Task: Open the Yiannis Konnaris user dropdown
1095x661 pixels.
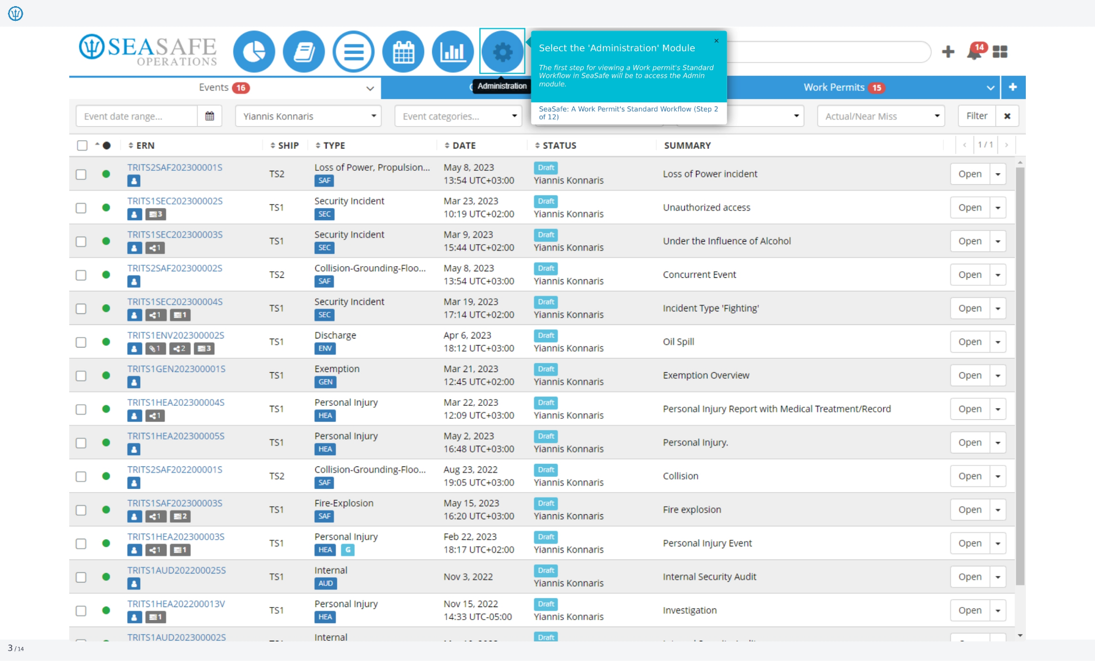Action: [308, 116]
